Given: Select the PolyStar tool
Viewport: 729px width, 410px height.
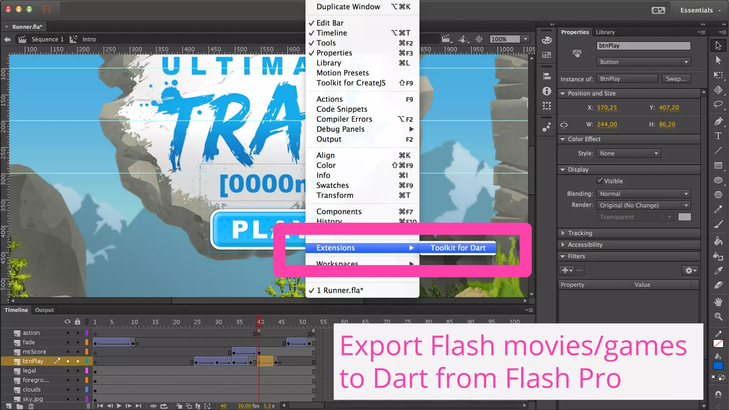Looking at the screenshot, I should 718,195.
